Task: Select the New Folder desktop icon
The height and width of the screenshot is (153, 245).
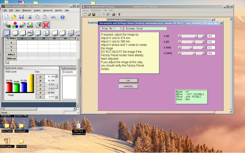Action: [7, 128]
